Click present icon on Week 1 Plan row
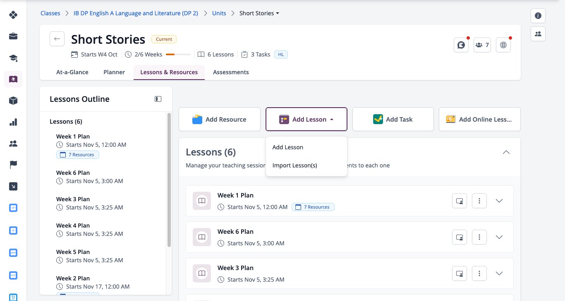The image size is (565, 301). (460, 201)
